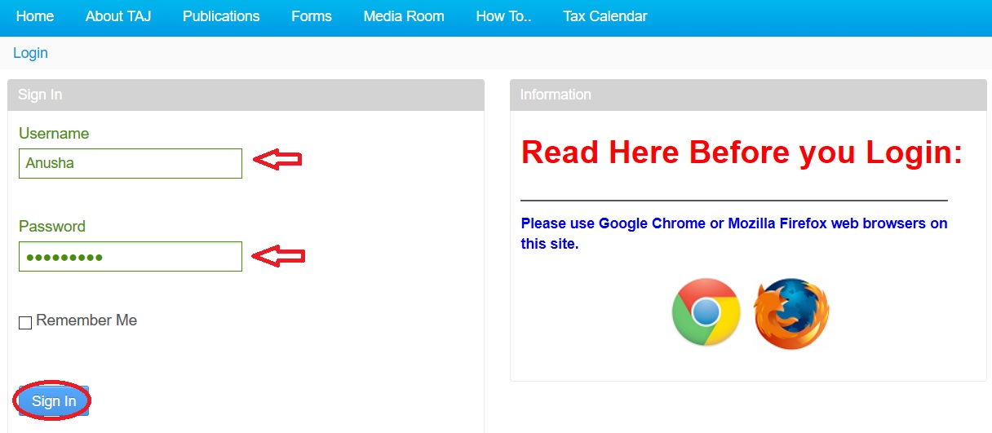This screenshot has width=992, height=433.
Task: Open the Home menu item
Action: click(35, 16)
